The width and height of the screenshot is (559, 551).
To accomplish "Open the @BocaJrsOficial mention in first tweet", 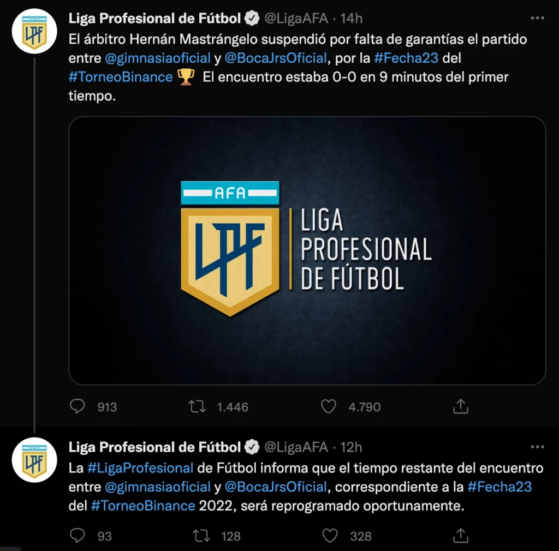I will click(x=276, y=58).
